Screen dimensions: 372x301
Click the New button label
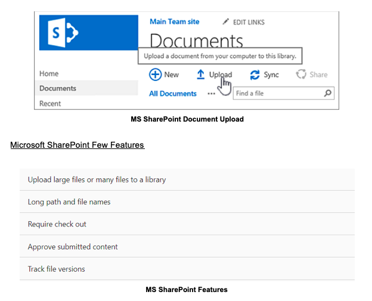171,75
